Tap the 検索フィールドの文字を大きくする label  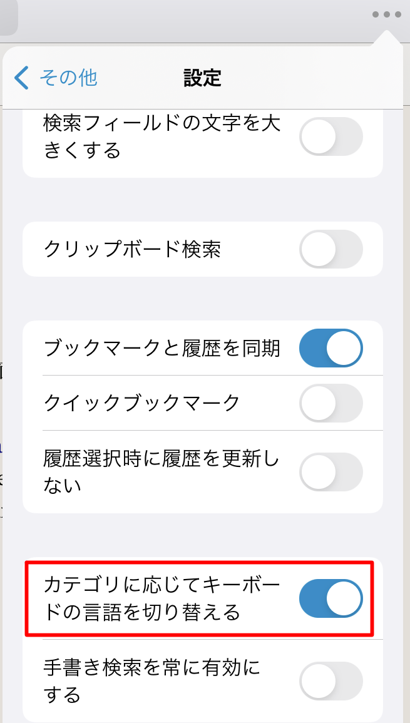[x=156, y=136]
